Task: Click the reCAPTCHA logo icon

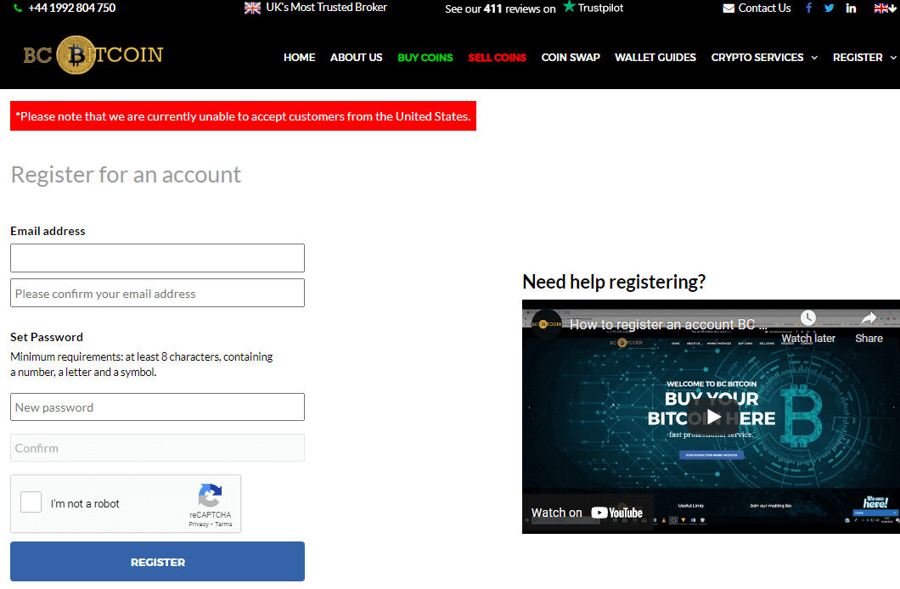Action: click(x=210, y=496)
